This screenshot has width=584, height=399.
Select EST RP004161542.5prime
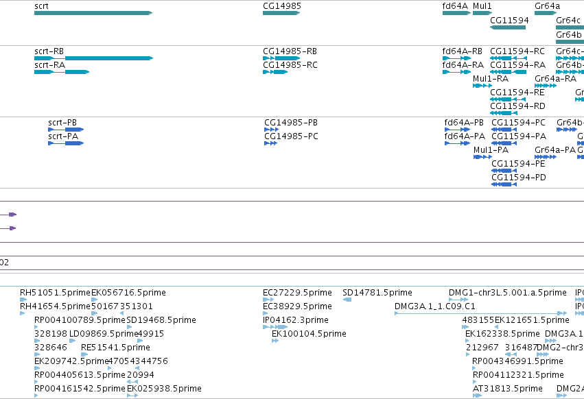click(x=36, y=396)
